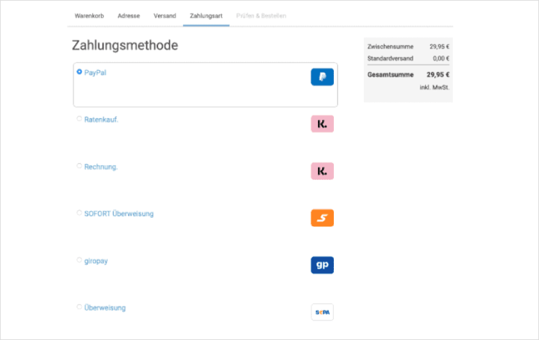The width and height of the screenshot is (539, 340).
Task: Click the Standardversand 0,00 € value
Action: pyautogui.click(x=441, y=58)
